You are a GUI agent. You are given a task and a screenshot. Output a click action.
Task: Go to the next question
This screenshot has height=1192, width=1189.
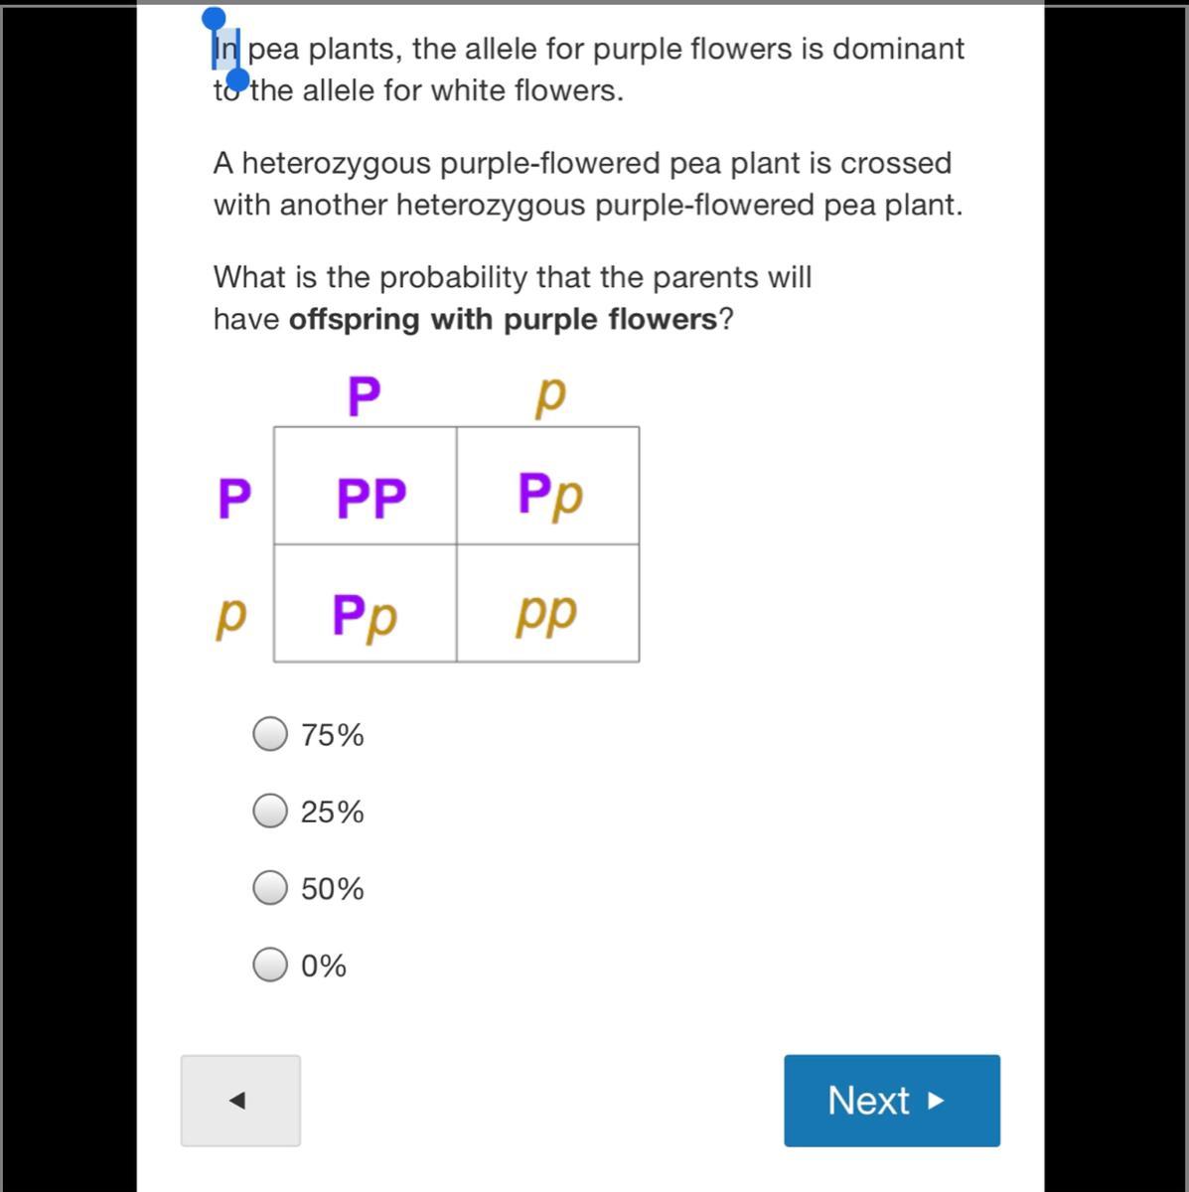pos(891,1100)
